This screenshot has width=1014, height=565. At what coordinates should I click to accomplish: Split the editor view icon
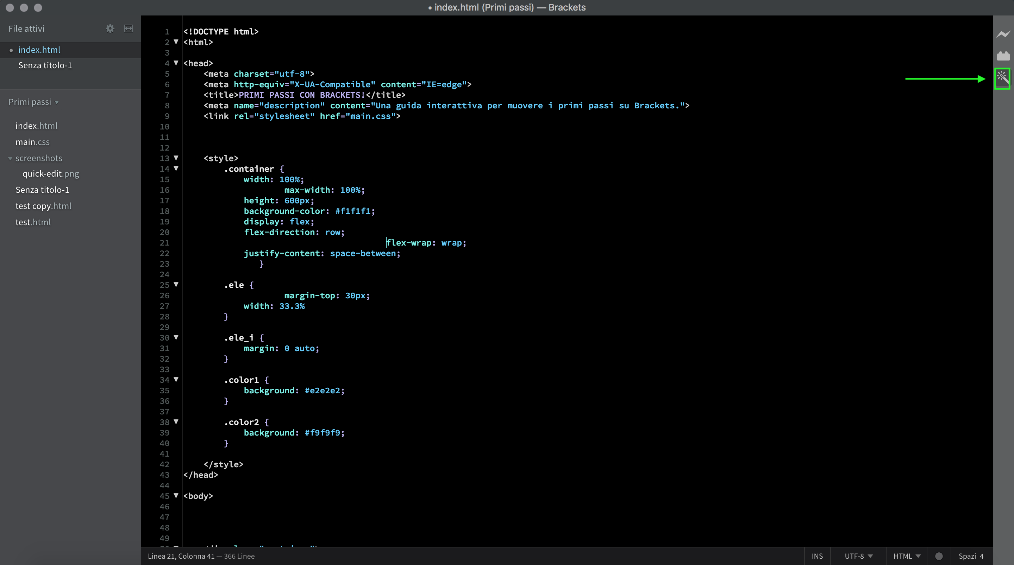tap(128, 29)
